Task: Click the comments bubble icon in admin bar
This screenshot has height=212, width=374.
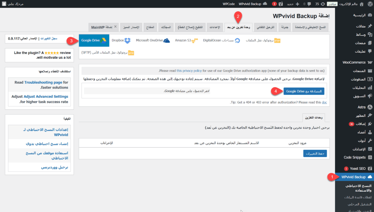Action: pos(309,4)
